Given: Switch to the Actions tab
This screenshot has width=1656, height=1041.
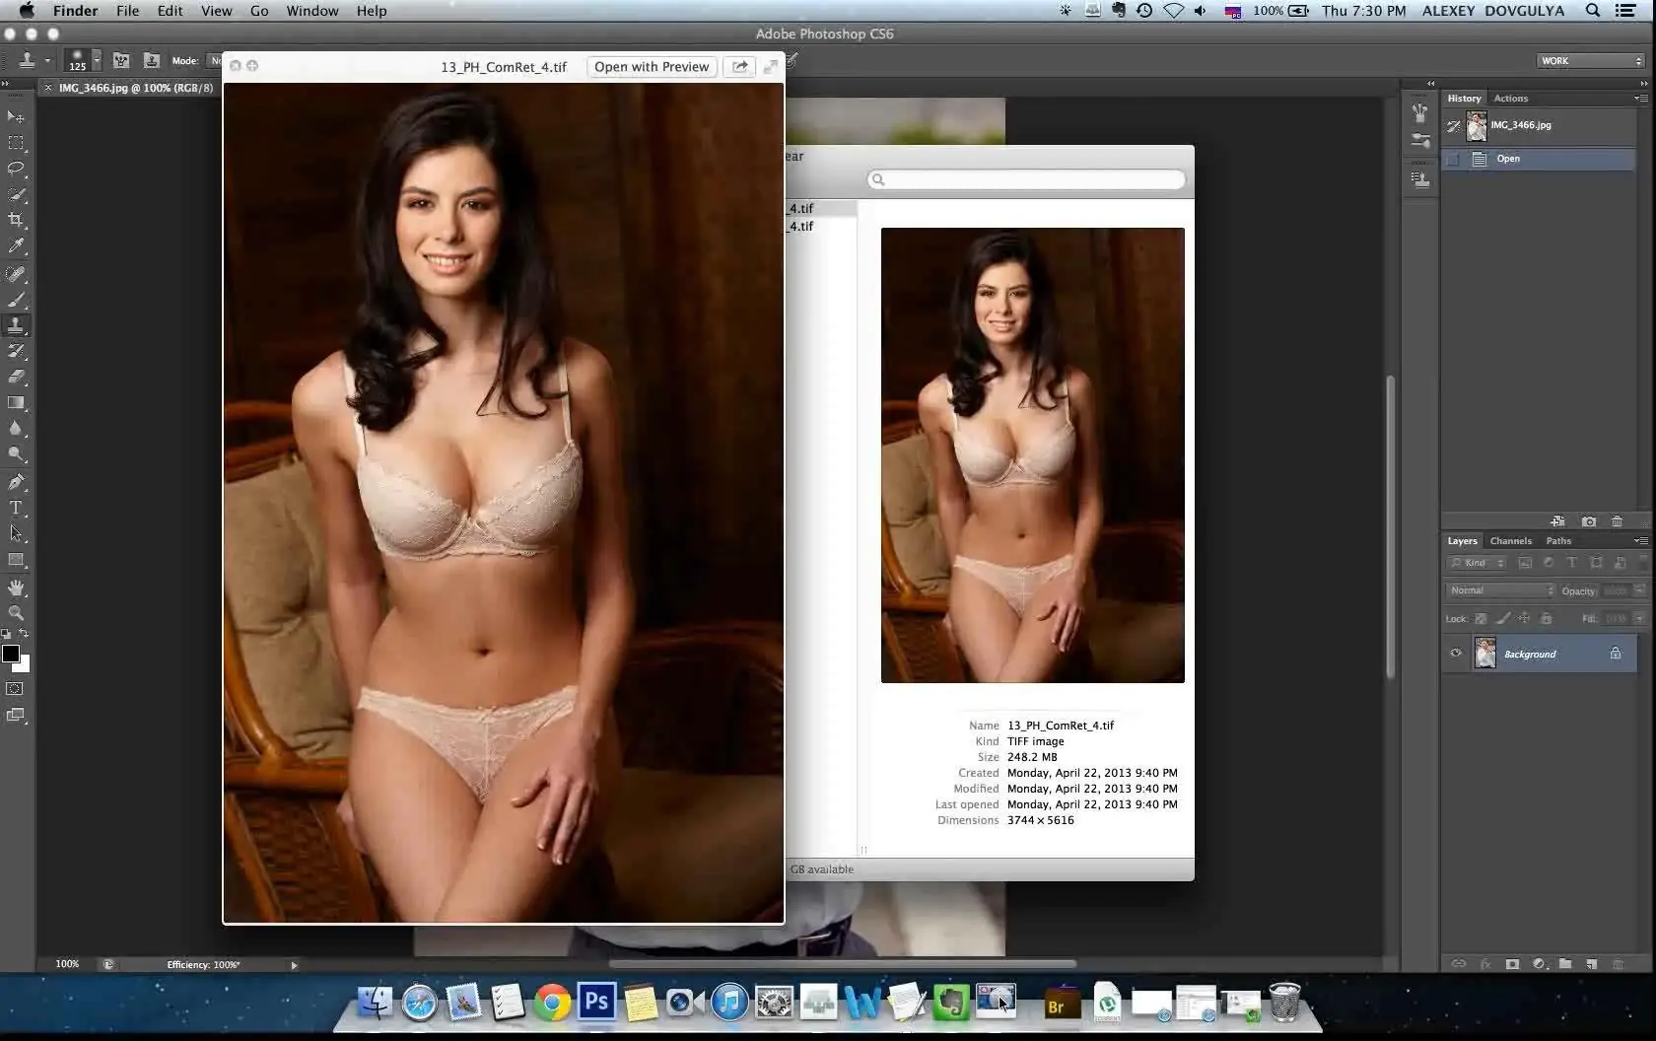Looking at the screenshot, I should click(1510, 99).
